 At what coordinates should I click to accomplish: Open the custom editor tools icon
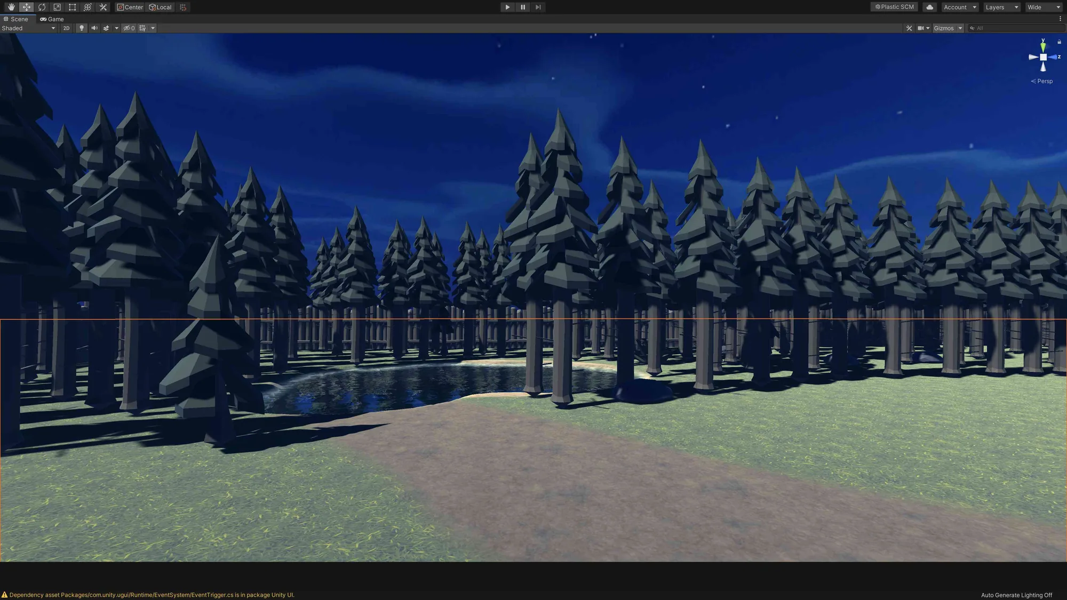click(x=103, y=7)
